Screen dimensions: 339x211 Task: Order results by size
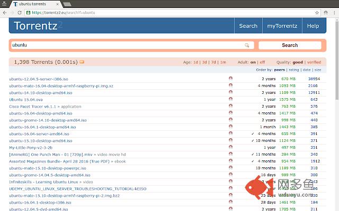coord(318,70)
